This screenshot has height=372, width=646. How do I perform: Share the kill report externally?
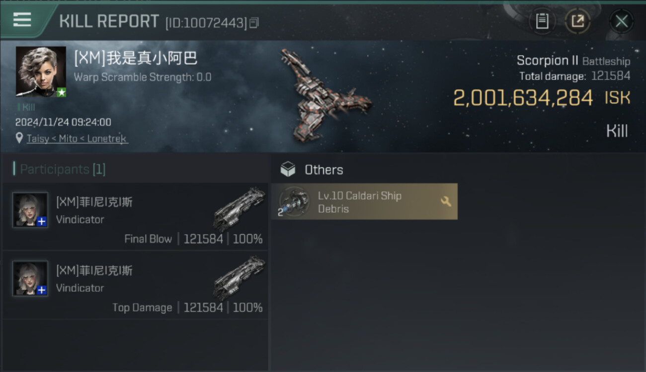pos(577,21)
